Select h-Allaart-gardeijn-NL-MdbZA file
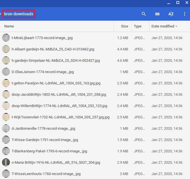 coord(53,49)
